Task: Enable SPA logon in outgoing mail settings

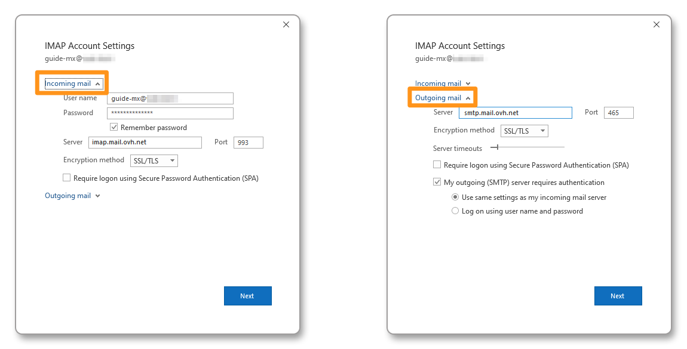Action: pos(437,165)
